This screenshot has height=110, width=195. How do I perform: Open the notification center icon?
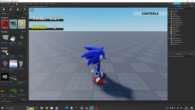(192, 108)
